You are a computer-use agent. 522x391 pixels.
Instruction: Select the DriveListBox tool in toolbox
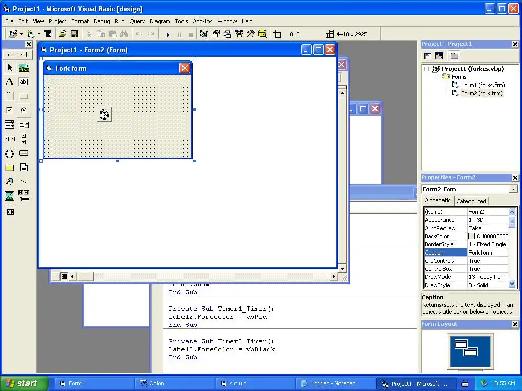click(x=23, y=153)
